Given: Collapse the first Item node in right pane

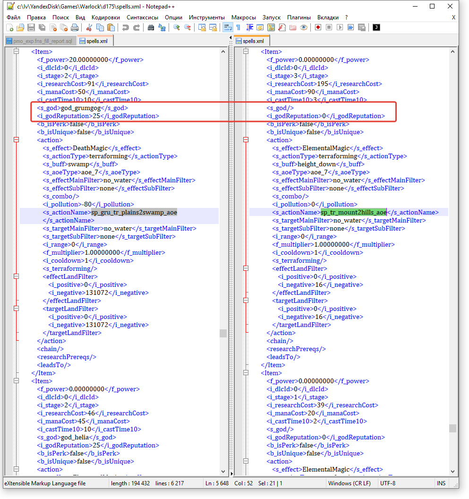Looking at the screenshot, I should [246, 51].
